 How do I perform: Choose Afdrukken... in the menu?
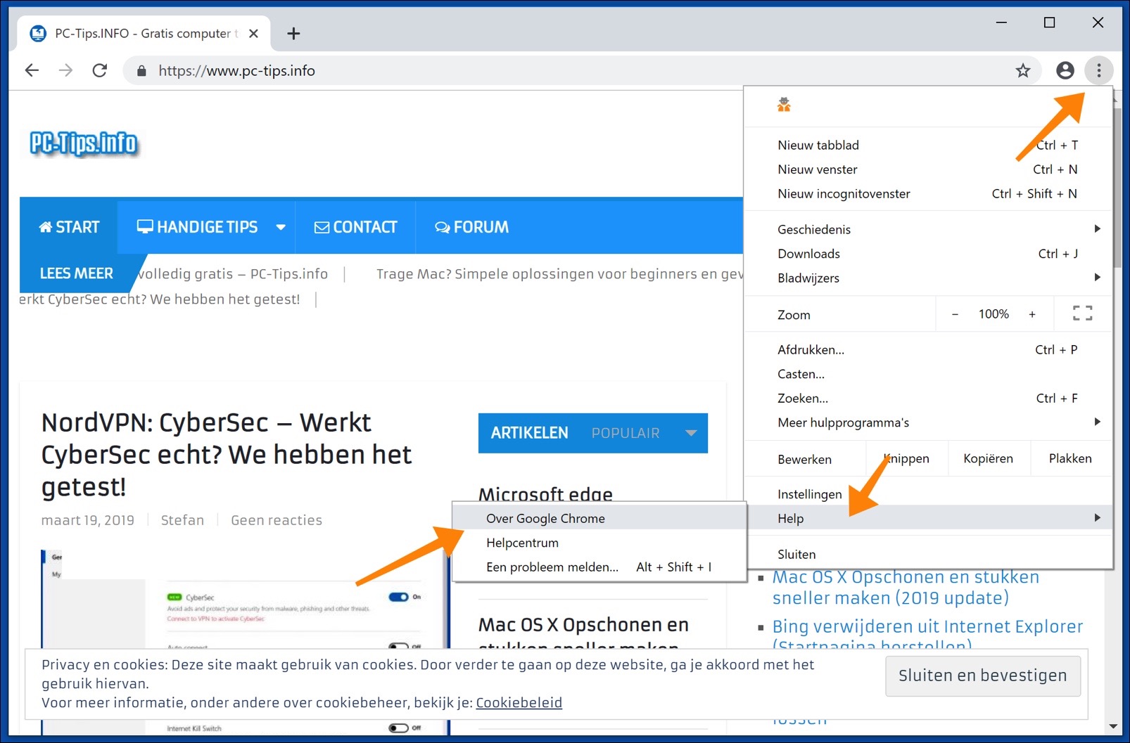click(x=928, y=349)
